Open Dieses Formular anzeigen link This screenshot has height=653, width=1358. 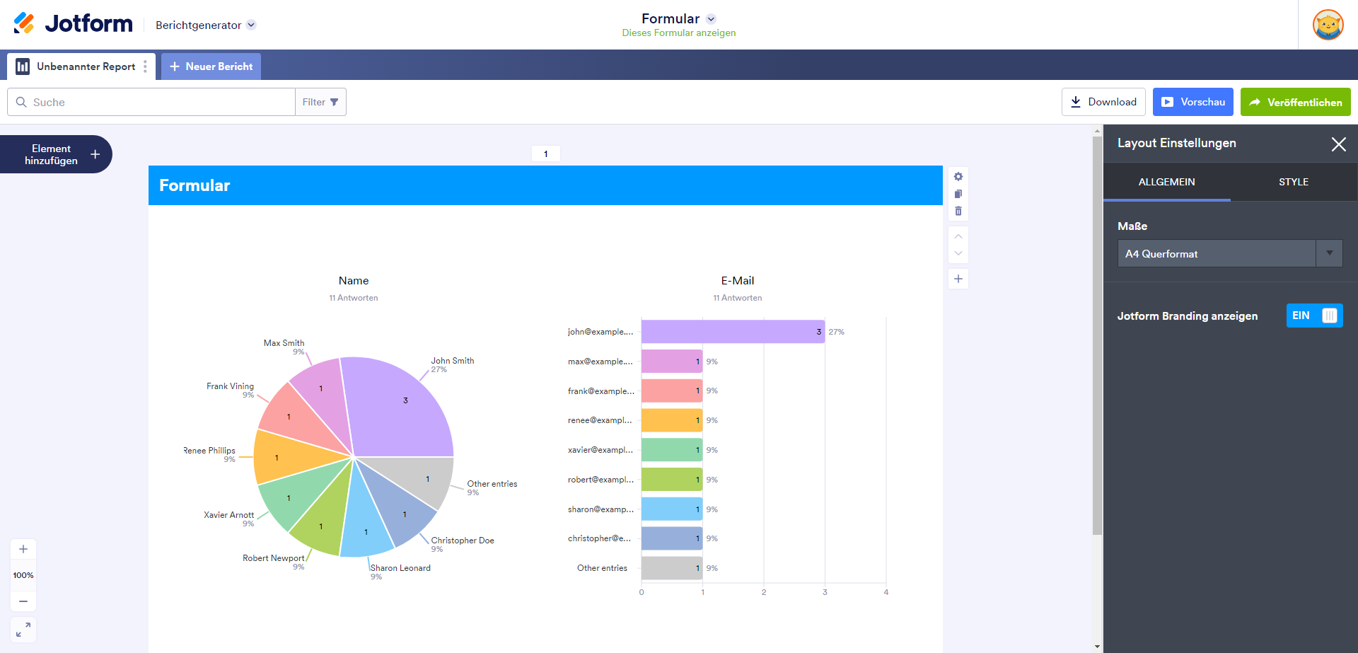[678, 33]
